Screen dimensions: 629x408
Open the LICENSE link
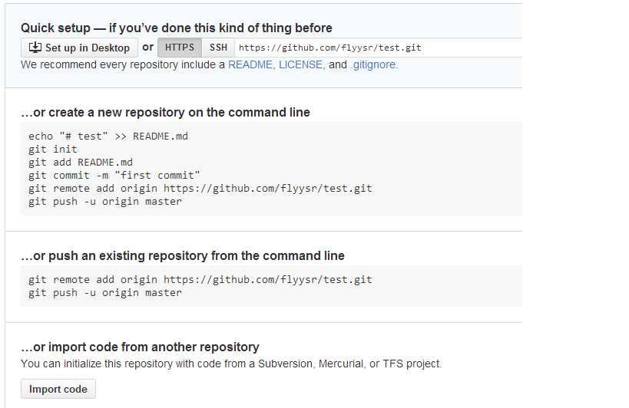(301, 65)
